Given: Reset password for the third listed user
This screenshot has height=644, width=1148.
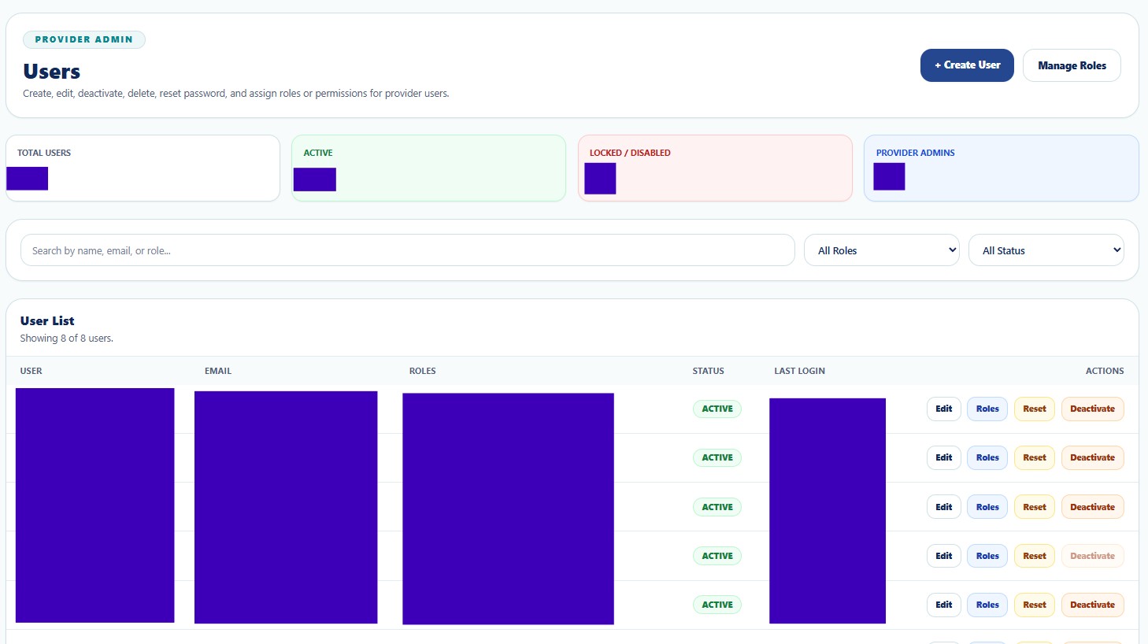Looking at the screenshot, I should click(x=1035, y=507).
